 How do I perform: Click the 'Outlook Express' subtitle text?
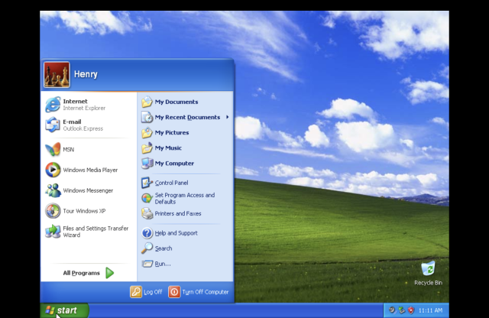83,128
